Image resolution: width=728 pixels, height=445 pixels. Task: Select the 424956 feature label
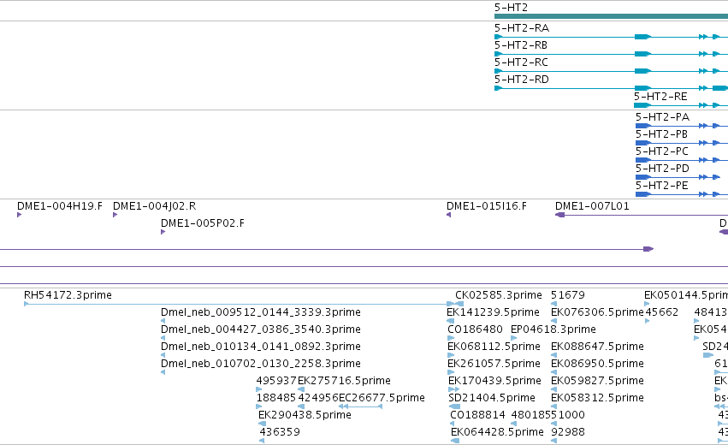click(x=318, y=398)
